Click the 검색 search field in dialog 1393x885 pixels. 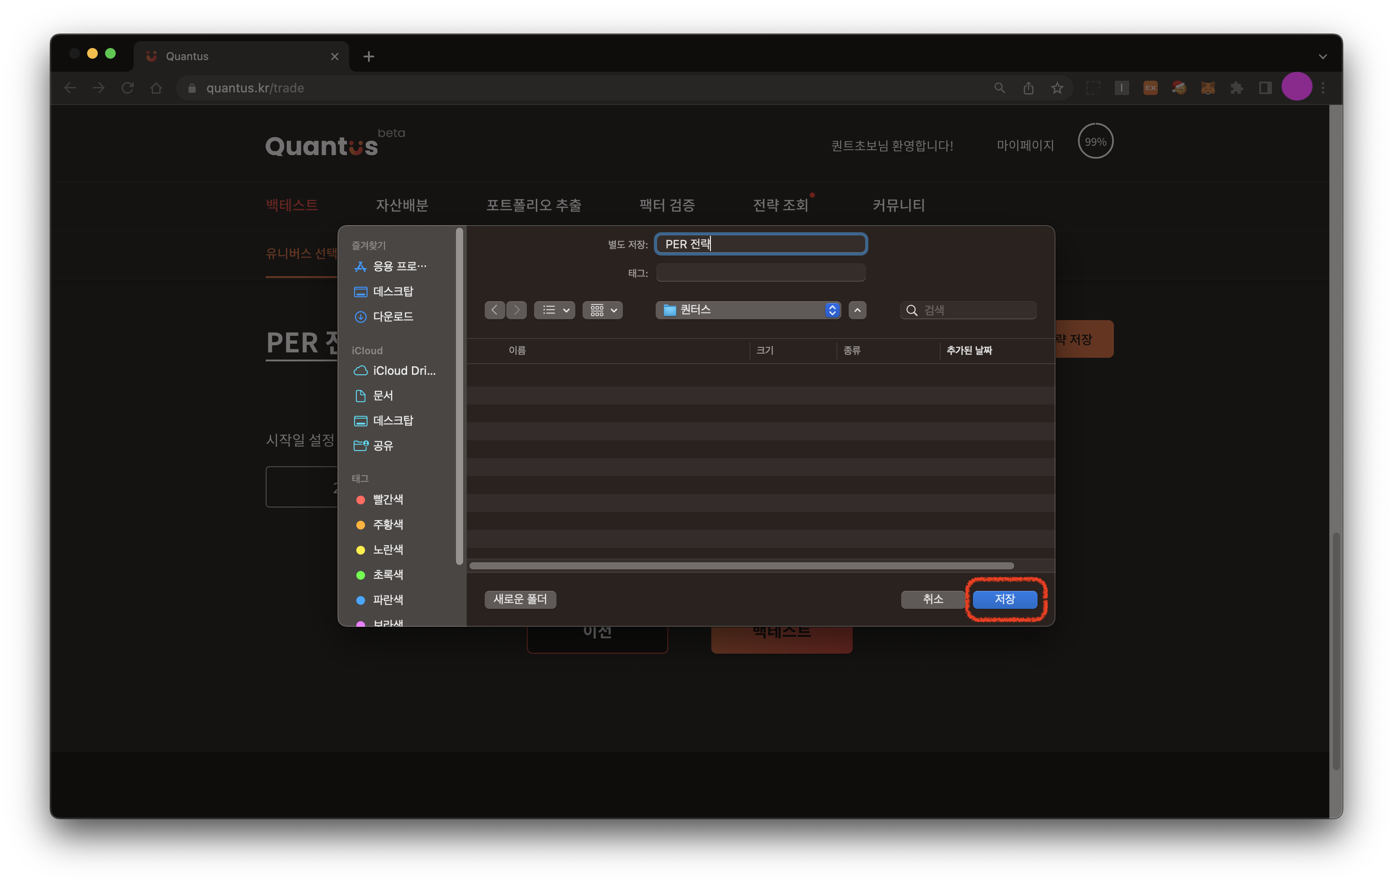968,310
